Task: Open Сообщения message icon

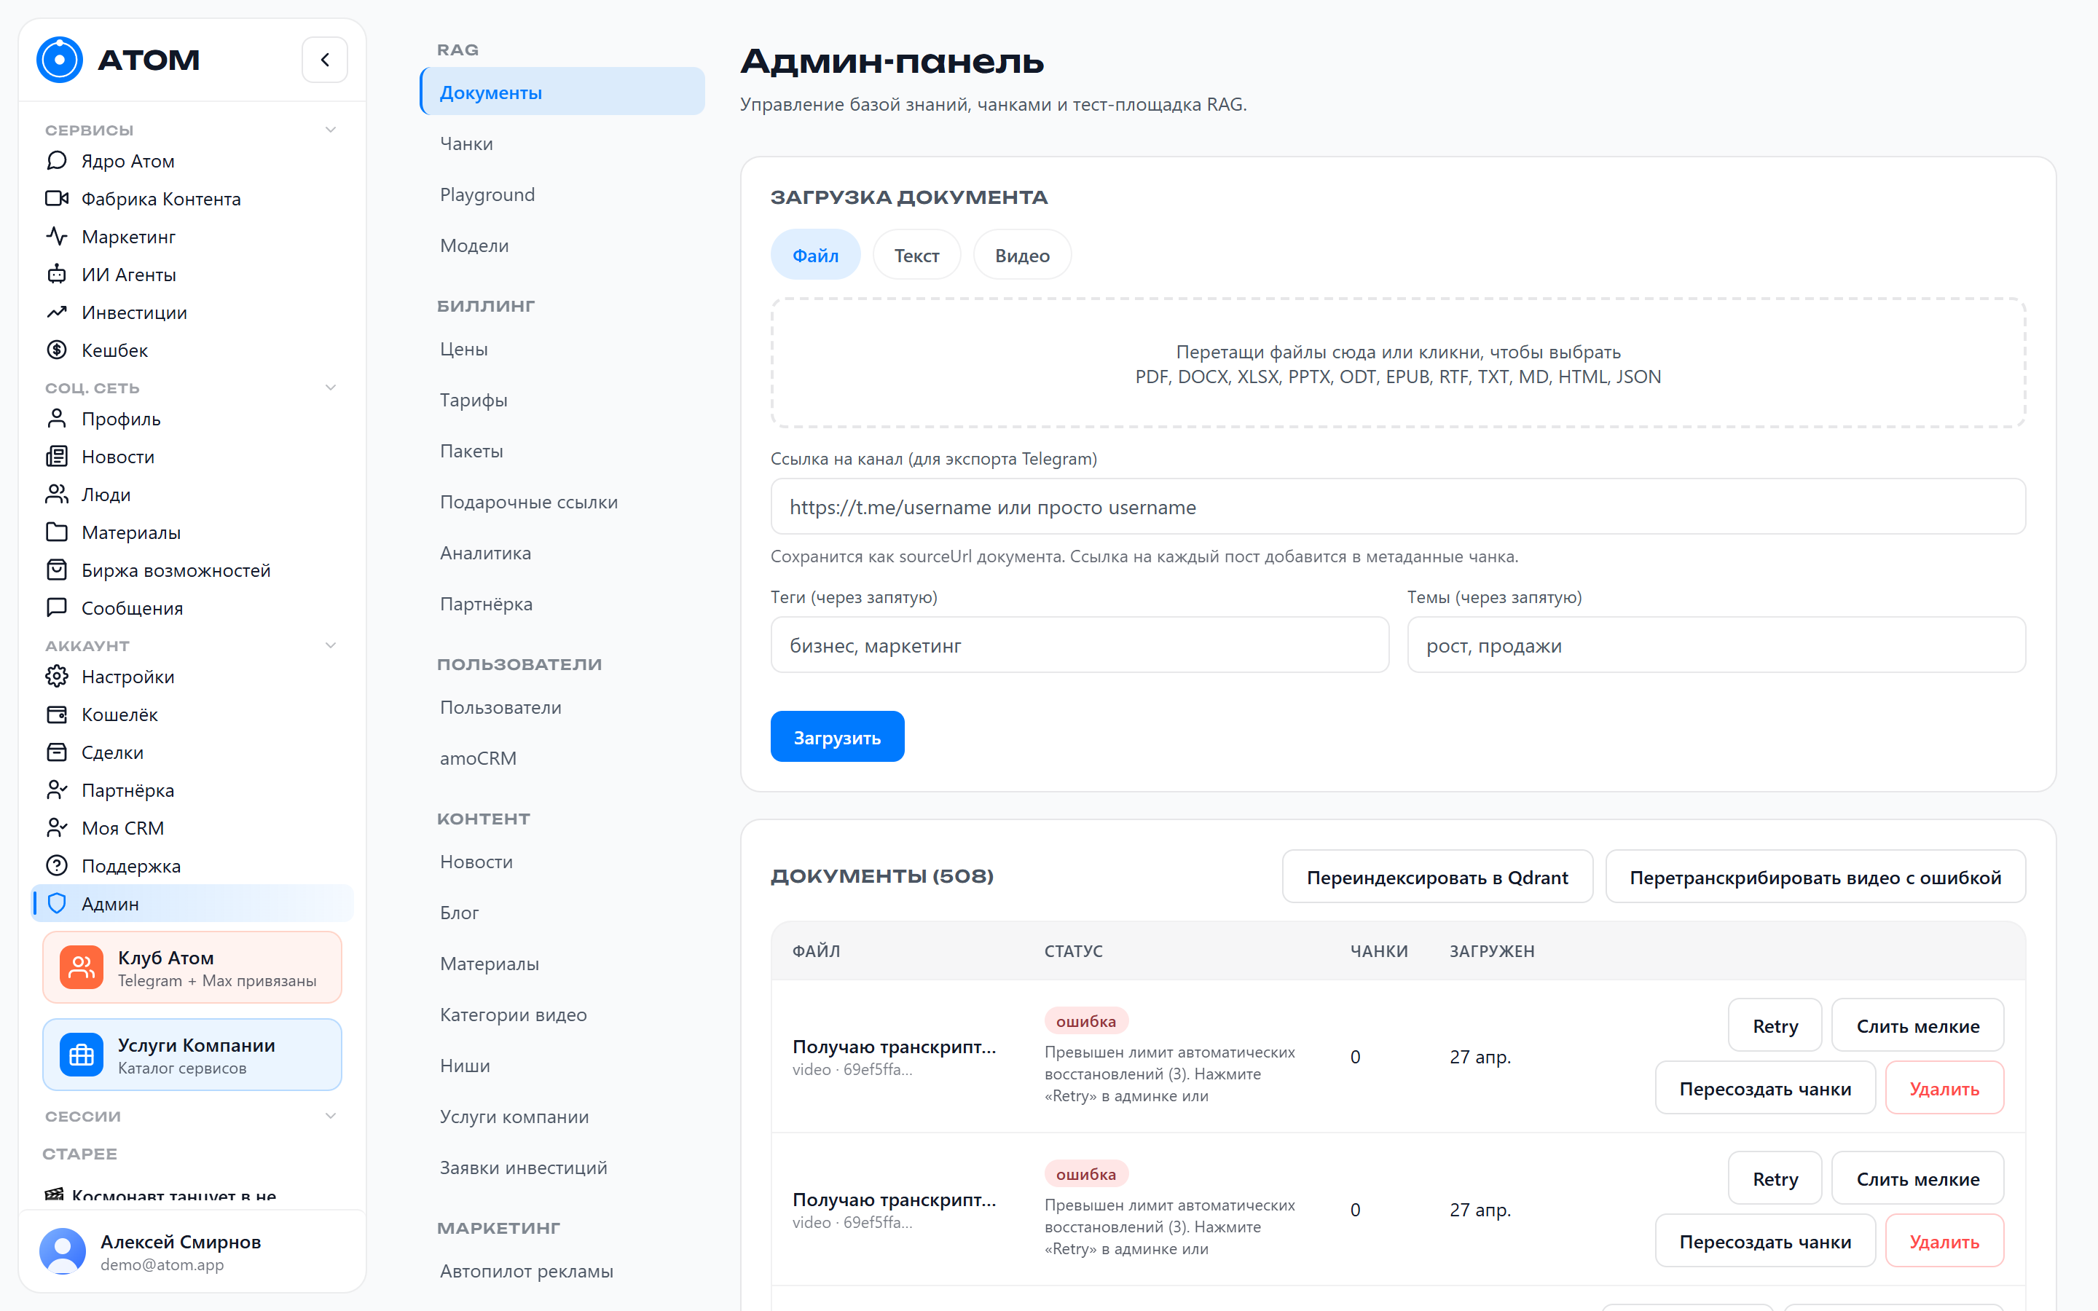Action: click(56, 608)
